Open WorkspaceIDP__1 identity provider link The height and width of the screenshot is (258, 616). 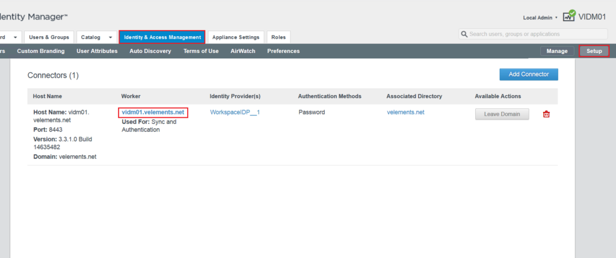(235, 112)
